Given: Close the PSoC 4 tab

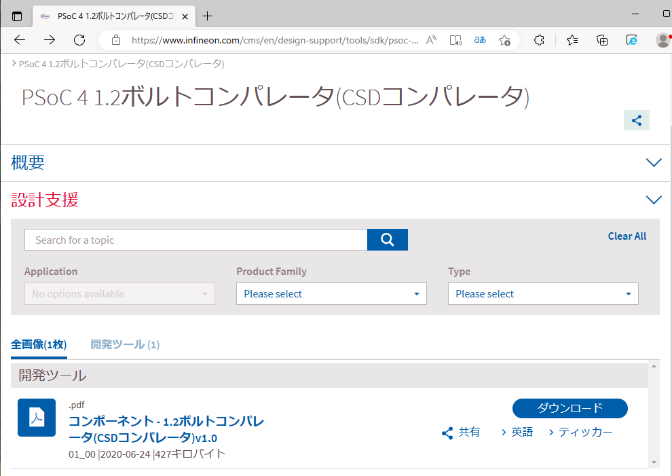Looking at the screenshot, I should 185,17.
